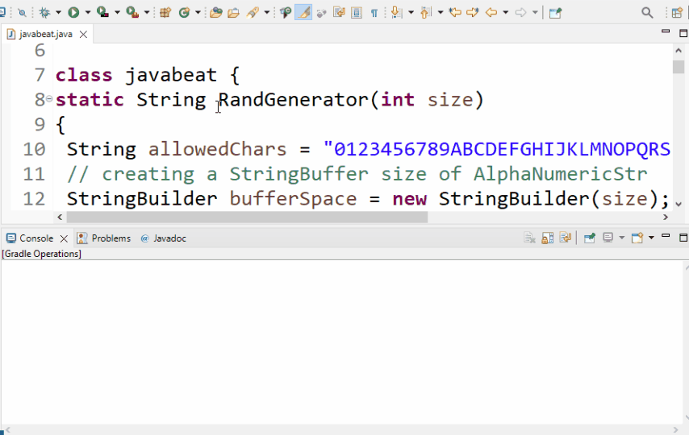Click the editor horizontal scrollbar thumb
Viewport: 689px width, 435px height.
pyautogui.click(x=247, y=217)
